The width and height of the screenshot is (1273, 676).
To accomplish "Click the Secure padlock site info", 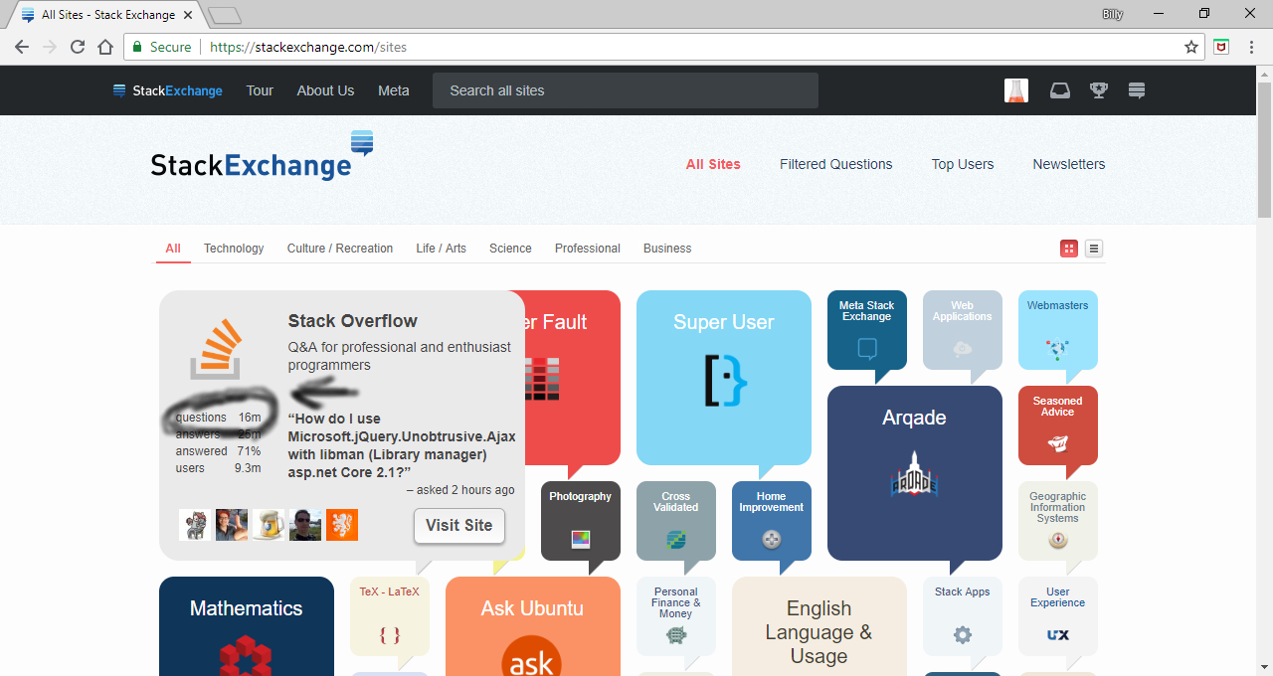I will point(162,47).
